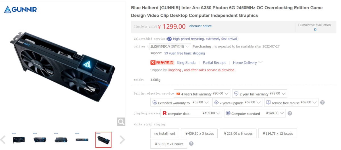Open the delivery address dropdown
This screenshot has width=341, height=150.
coord(170,46)
